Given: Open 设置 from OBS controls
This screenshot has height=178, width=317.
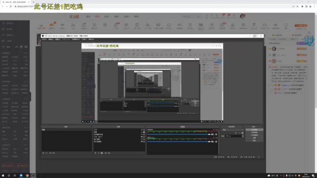Looking at the screenshot, I should (x=254, y=138).
